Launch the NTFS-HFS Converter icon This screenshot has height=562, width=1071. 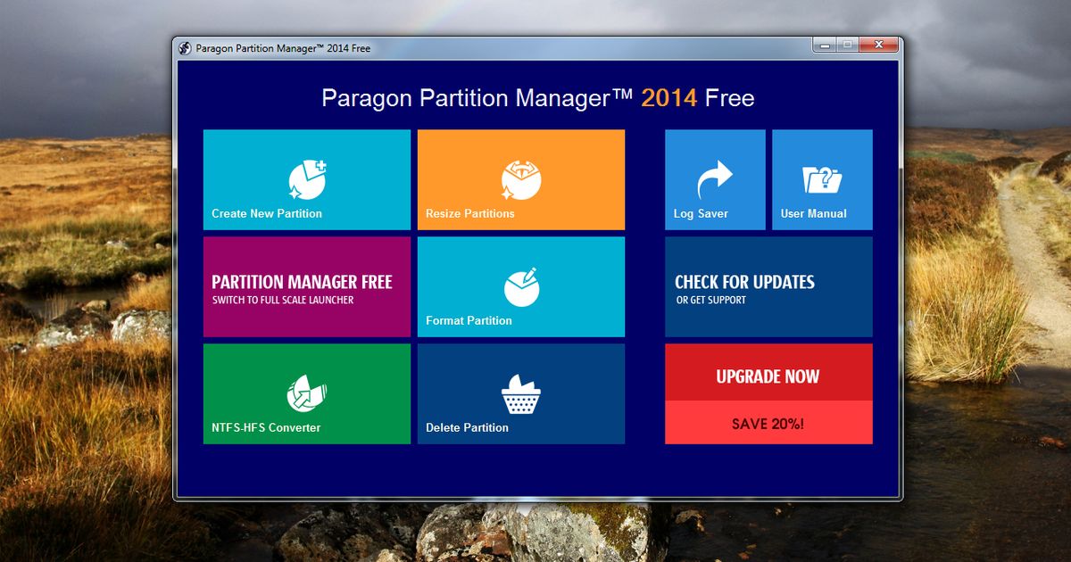point(307,393)
